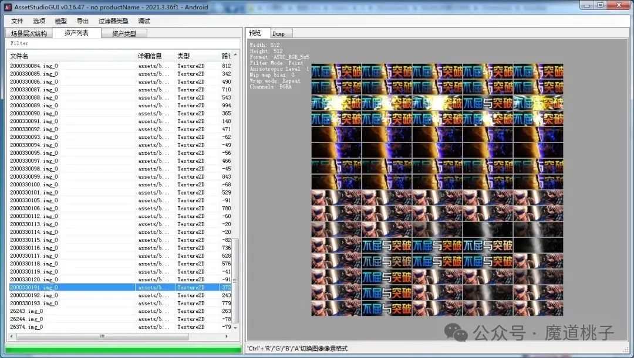Open the 调试 menu

144,21
